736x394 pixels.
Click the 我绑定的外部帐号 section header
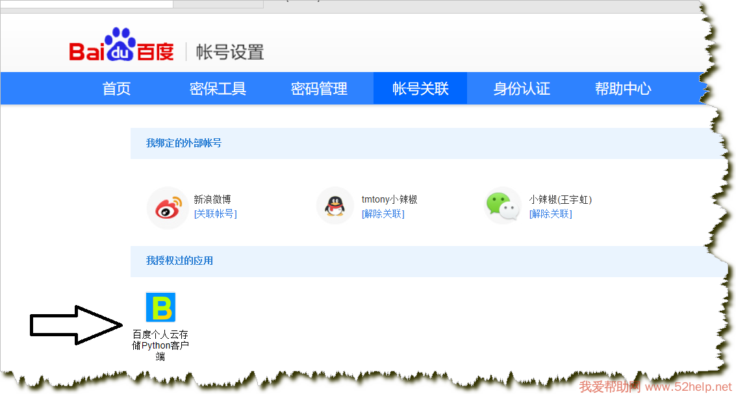click(184, 143)
